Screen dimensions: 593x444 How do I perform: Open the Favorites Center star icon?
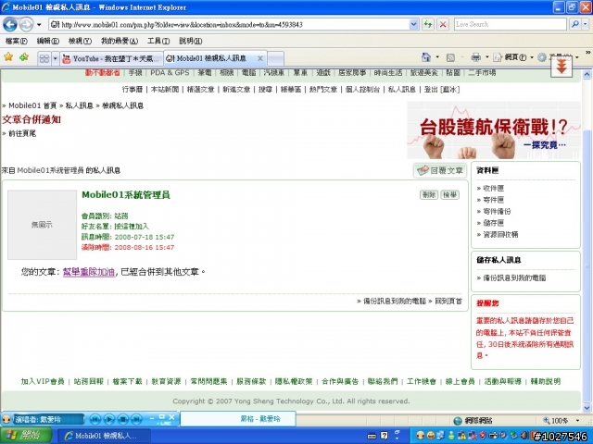pos(8,57)
